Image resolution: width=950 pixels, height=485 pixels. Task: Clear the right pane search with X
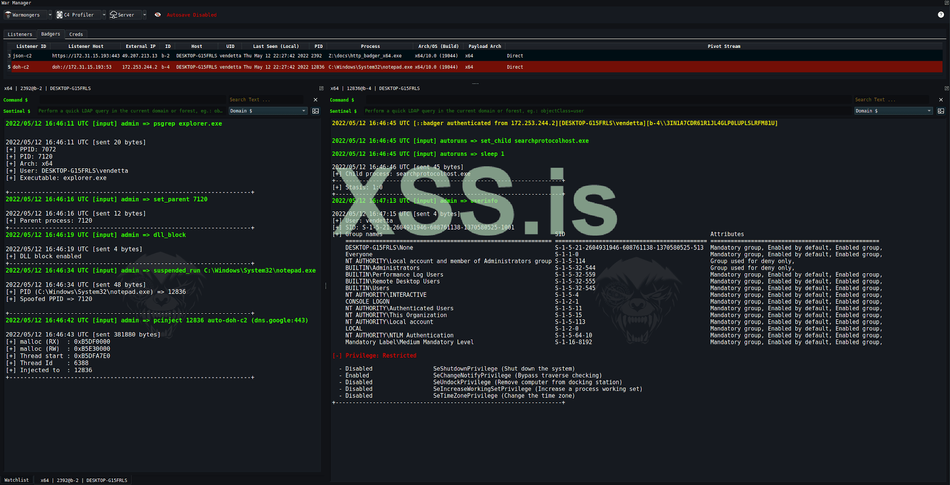pyautogui.click(x=941, y=100)
